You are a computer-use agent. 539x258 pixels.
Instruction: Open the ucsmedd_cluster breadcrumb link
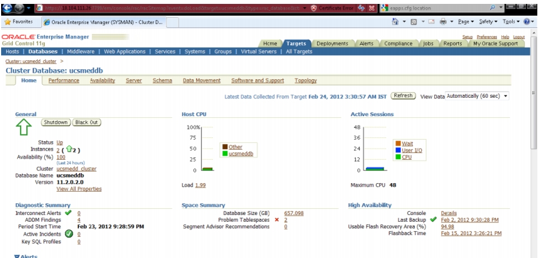(x=31, y=61)
